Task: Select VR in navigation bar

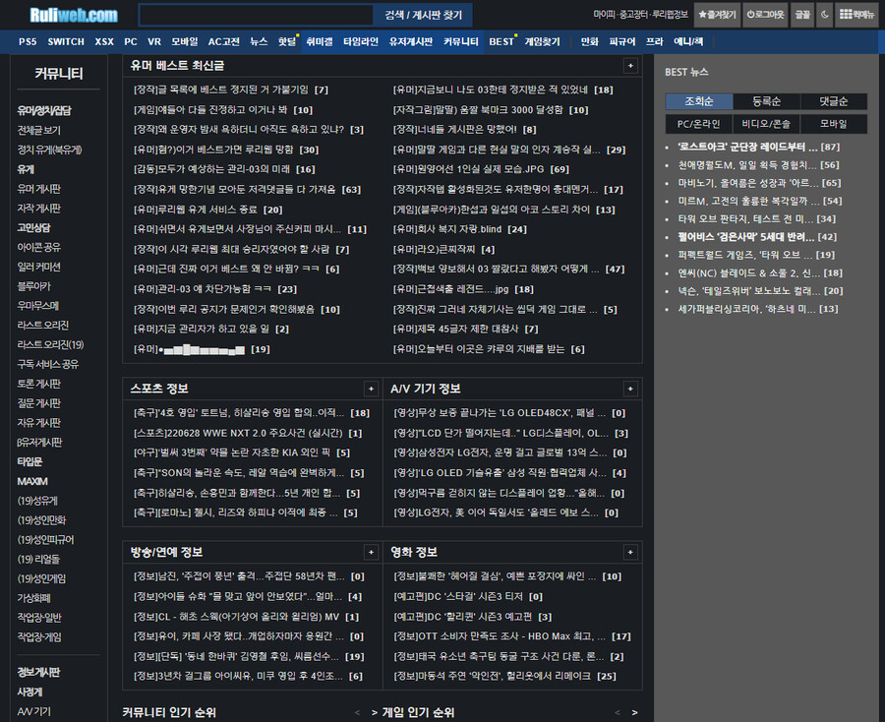Action: pos(154,41)
